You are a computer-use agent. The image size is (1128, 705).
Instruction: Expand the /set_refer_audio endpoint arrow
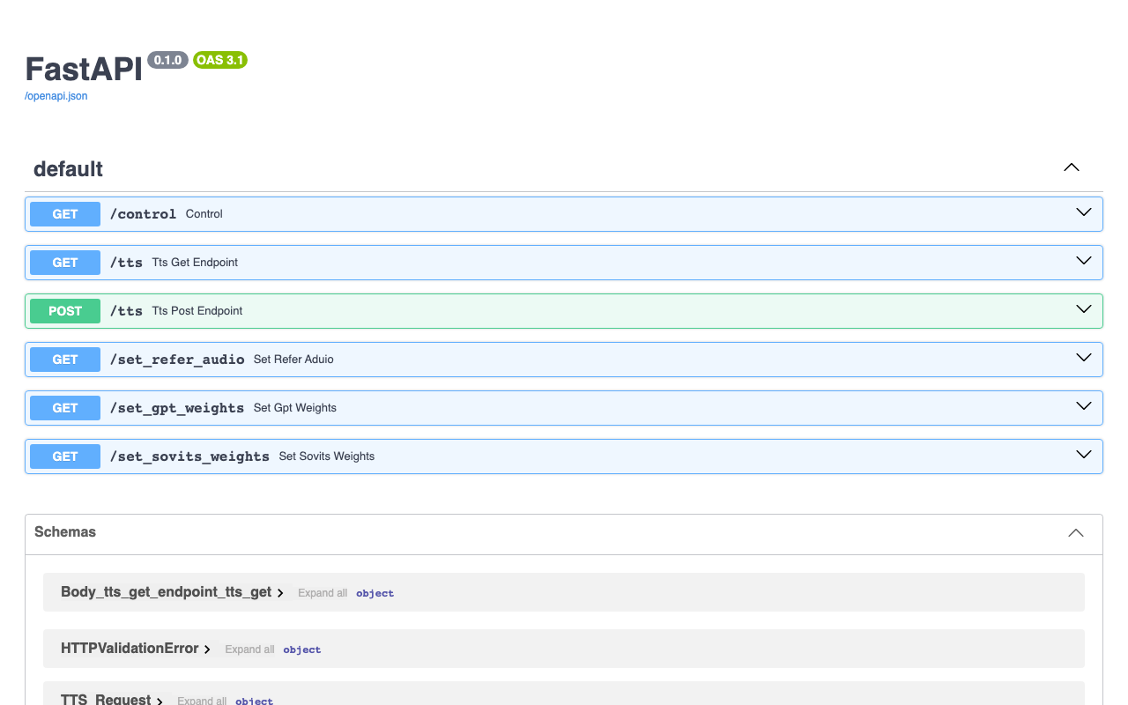[1084, 358]
